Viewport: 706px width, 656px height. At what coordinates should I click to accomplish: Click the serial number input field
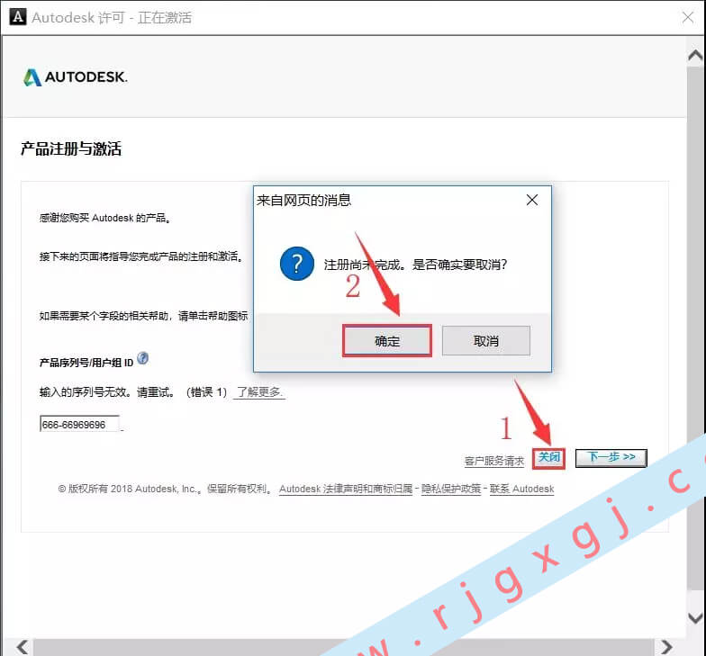pyautogui.click(x=79, y=424)
